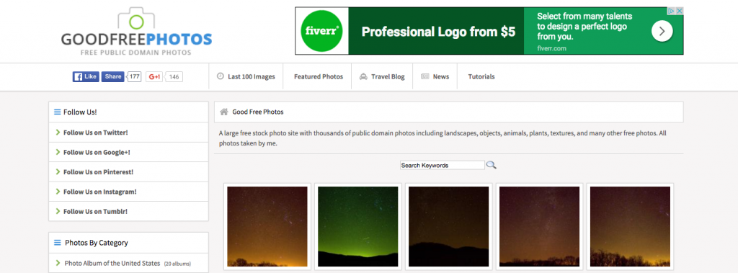Click the green Fiverr logo circle
Image resolution: width=738 pixels, height=273 pixels.
click(x=322, y=31)
